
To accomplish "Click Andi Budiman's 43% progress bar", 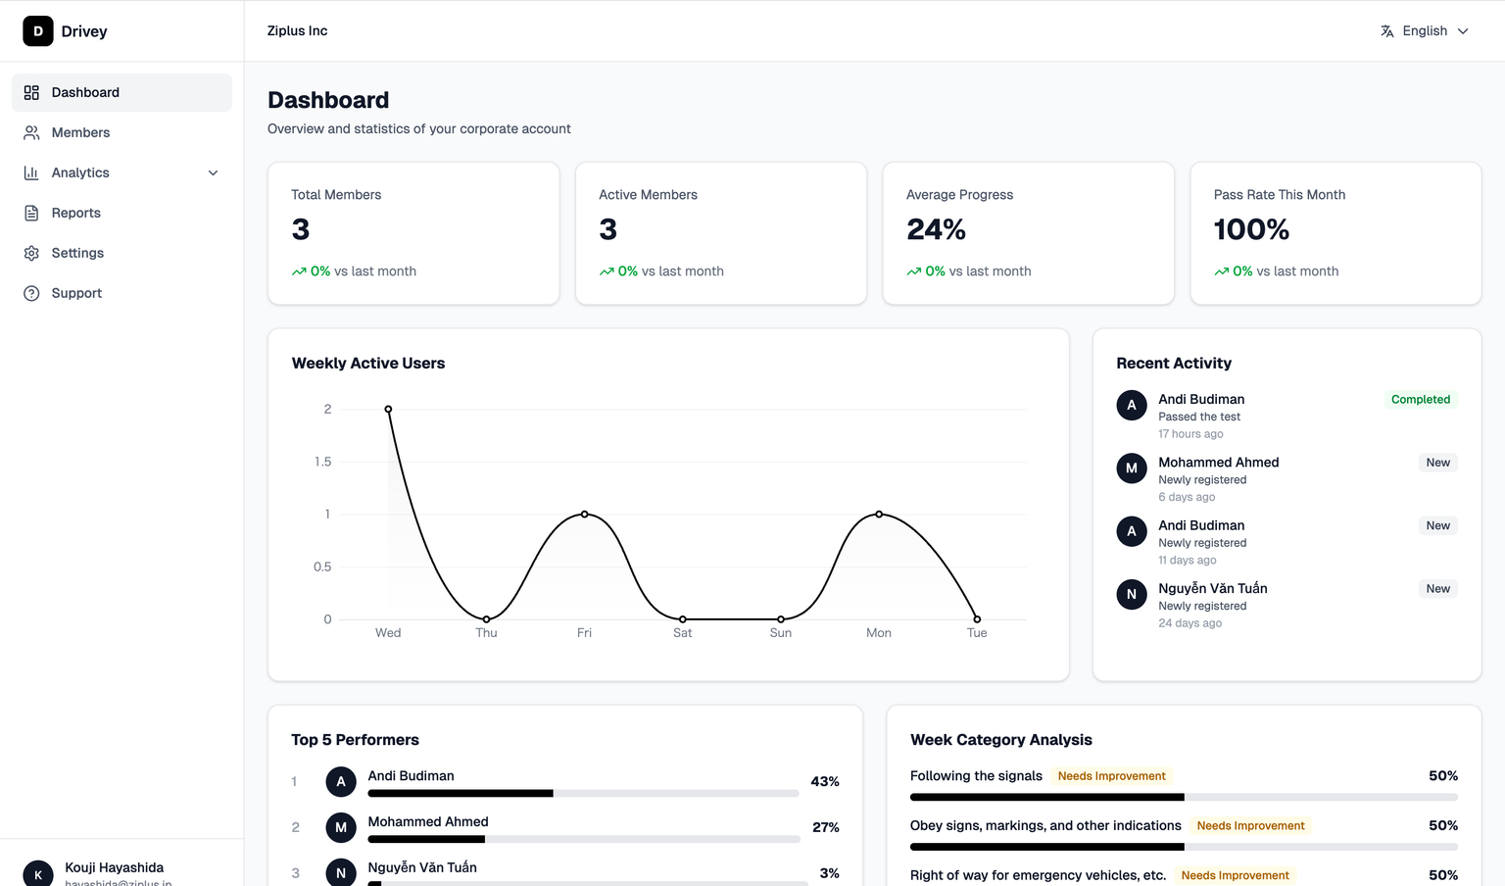I will click(x=582, y=793).
